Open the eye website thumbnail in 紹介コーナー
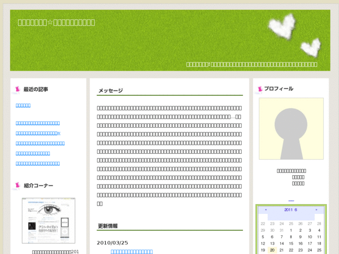Viewport: 339px width, 254px height. (x=48, y=220)
